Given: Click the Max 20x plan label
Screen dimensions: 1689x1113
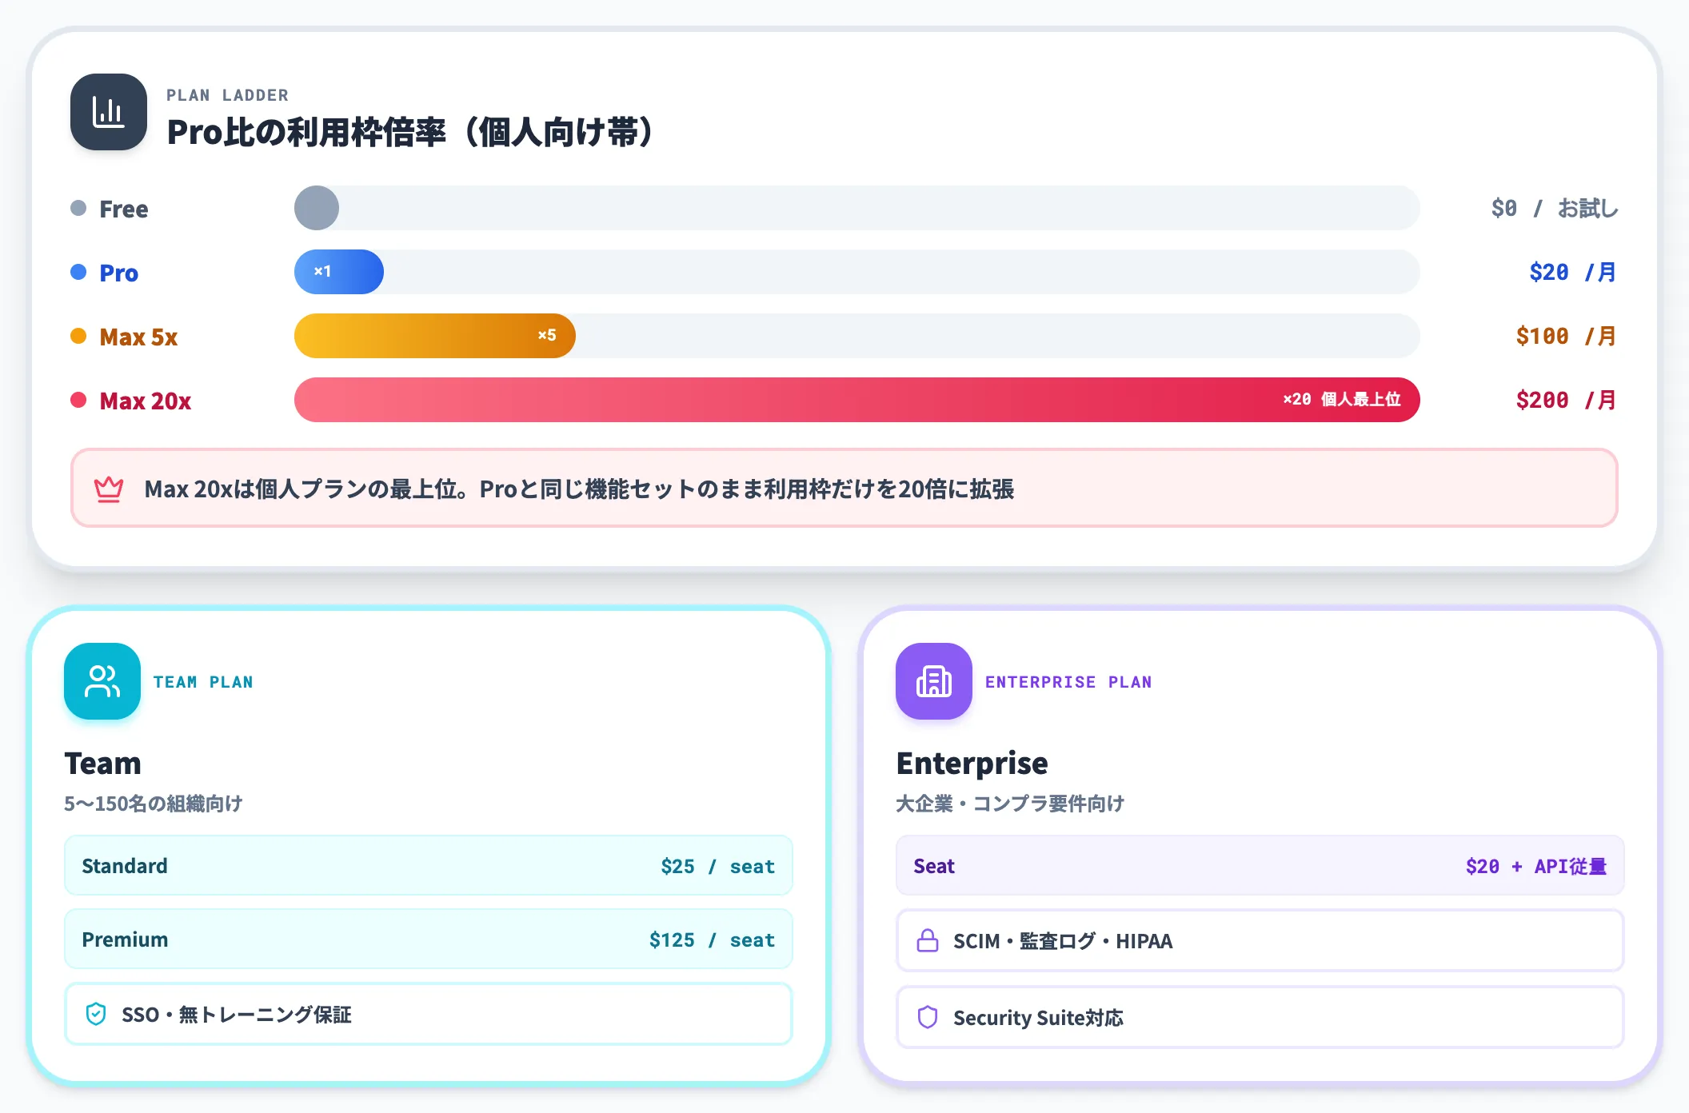Looking at the screenshot, I should [x=146, y=401].
